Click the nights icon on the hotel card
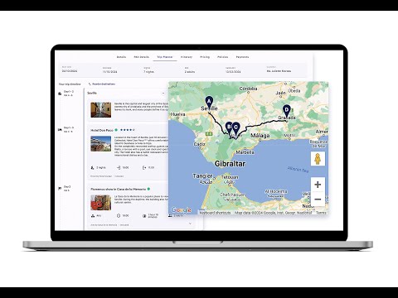 click(93, 167)
